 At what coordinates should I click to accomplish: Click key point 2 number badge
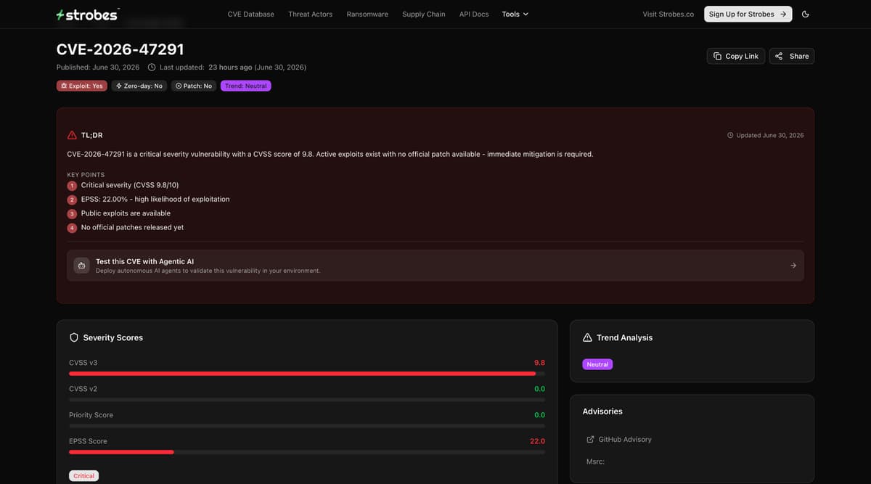tap(72, 200)
